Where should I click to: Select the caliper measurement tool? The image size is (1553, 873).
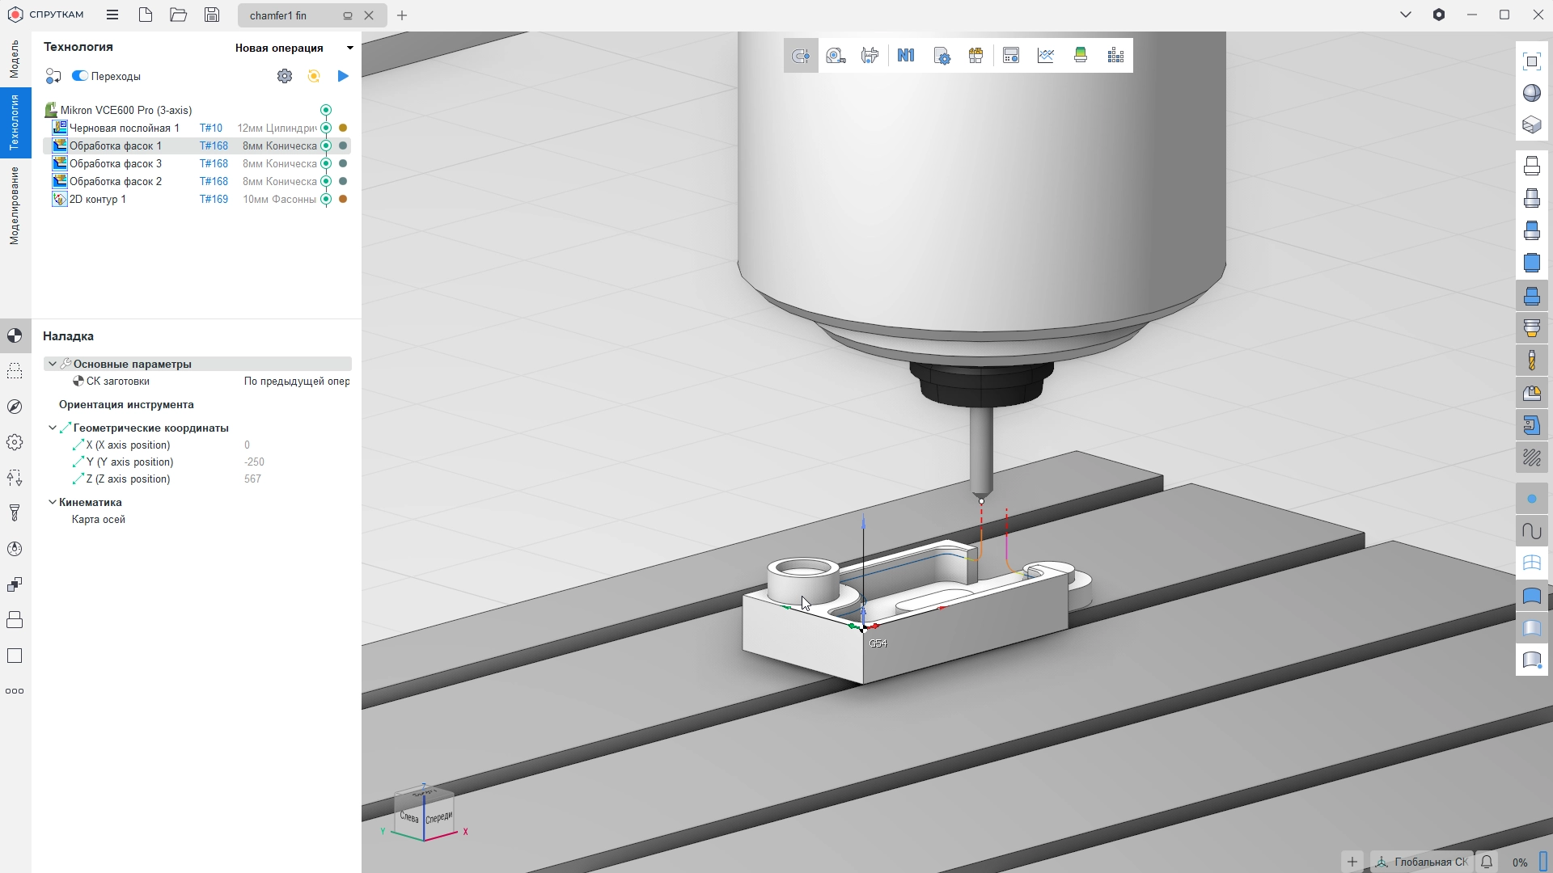coord(870,56)
